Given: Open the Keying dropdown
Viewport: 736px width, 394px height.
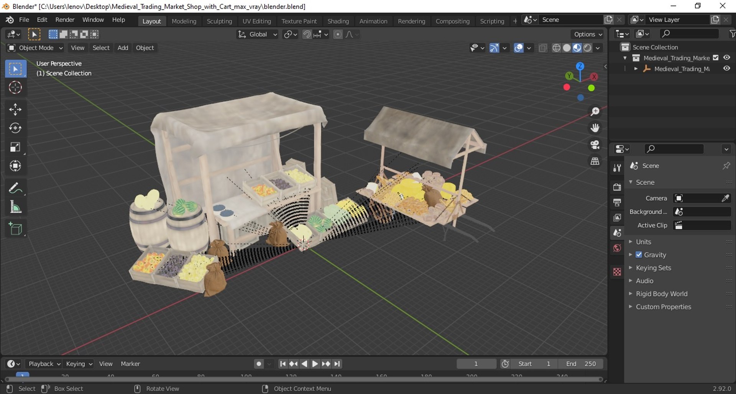Looking at the screenshot, I should pos(79,364).
